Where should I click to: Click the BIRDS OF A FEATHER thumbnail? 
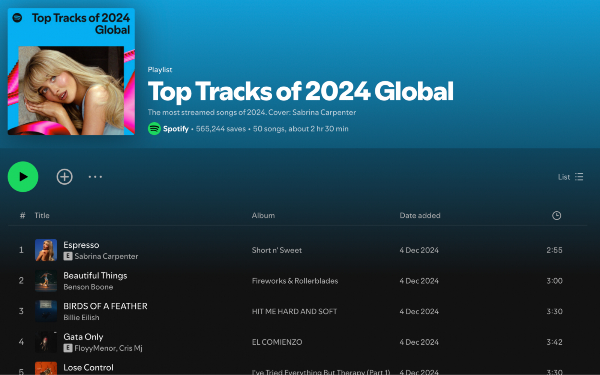click(46, 312)
